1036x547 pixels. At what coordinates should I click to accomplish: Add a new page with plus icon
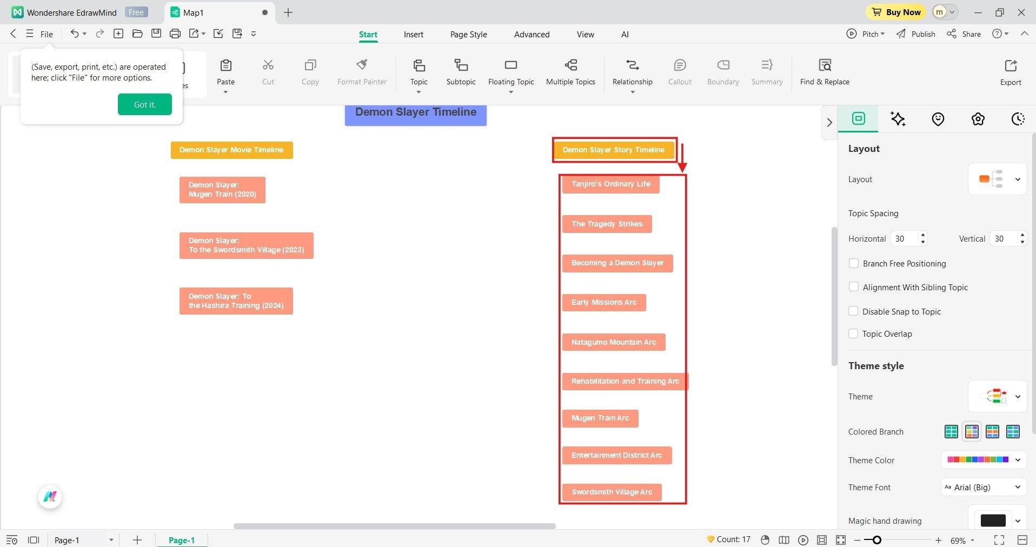pos(137,540)
